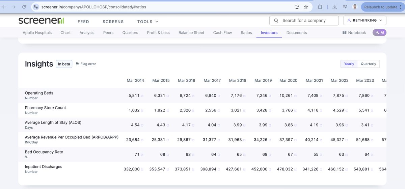The width and height of the screenshot is (405, 189).
Task: Jump to the Analysis section tab
Action: pos(87,33)
